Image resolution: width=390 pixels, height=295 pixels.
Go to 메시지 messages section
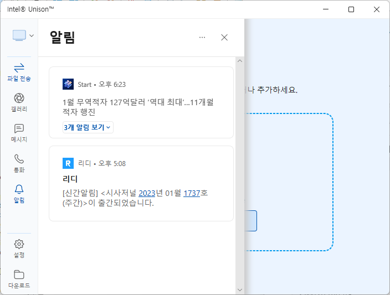click(19, 133)
